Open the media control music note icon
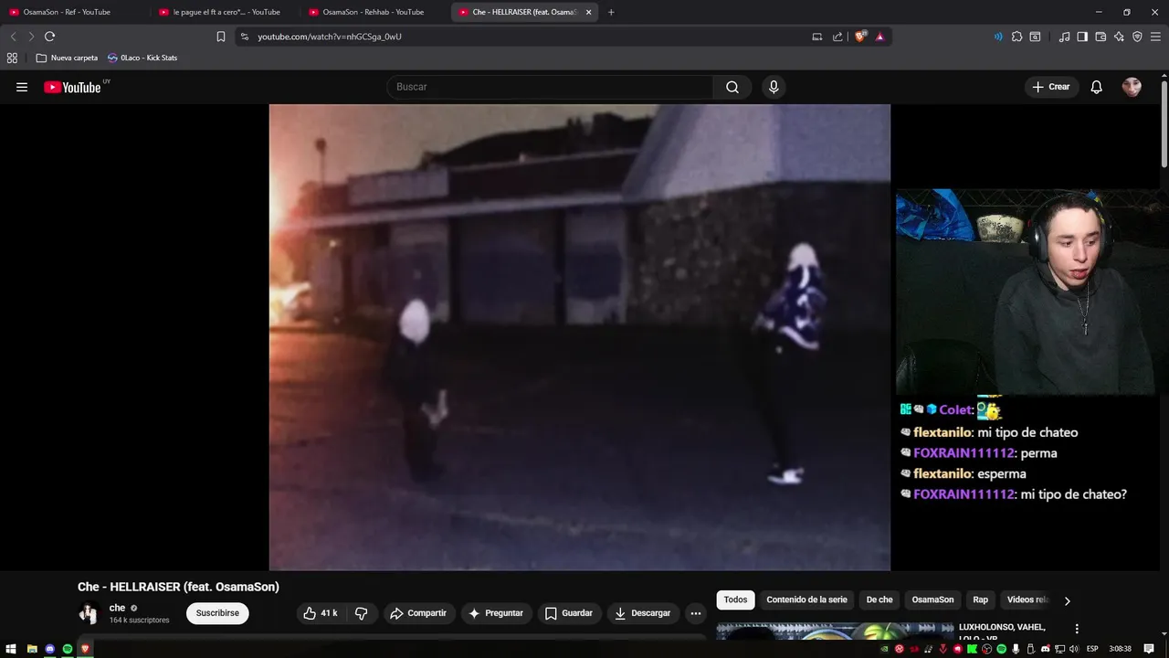The image size is (1169, 658). pos(1064,37)
